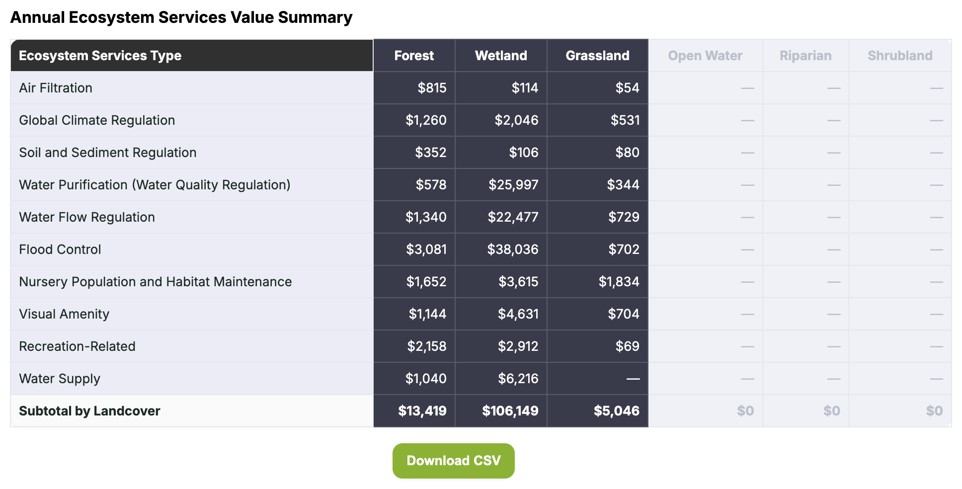Image resolution: width=962 pixels, height=489 pixels.
Task: Click the $114 Wetland air filtration value
Action: pos(525,88)
